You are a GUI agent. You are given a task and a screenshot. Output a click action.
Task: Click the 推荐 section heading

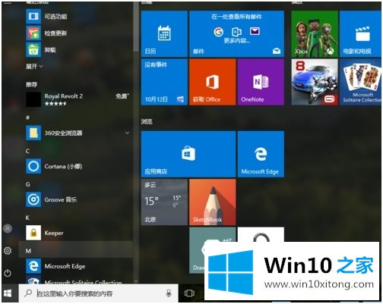[x=31, y=84]
